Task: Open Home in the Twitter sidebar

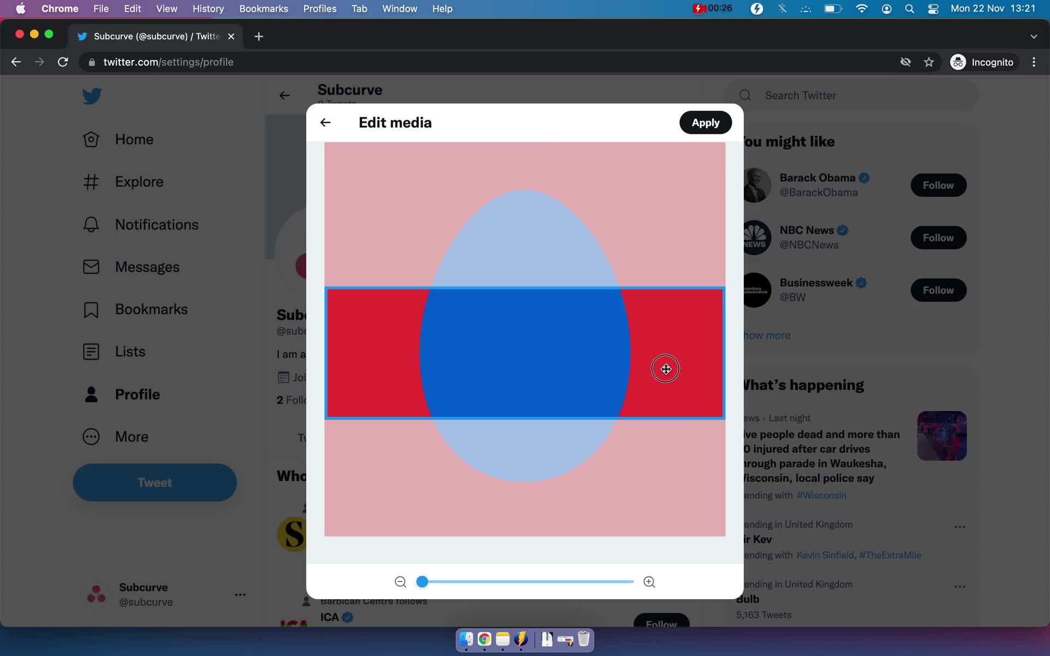Action: 118,139
